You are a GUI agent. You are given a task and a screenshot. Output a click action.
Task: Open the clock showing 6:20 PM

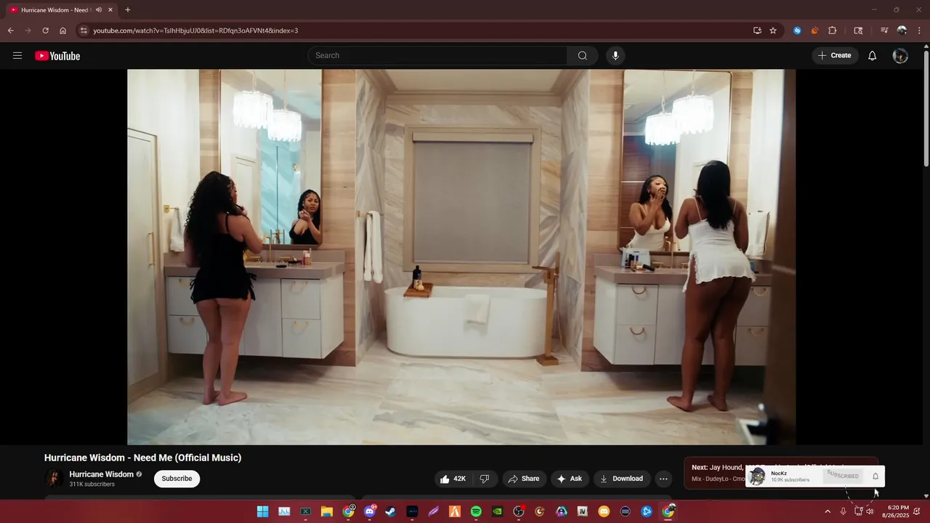coord(897,511)
